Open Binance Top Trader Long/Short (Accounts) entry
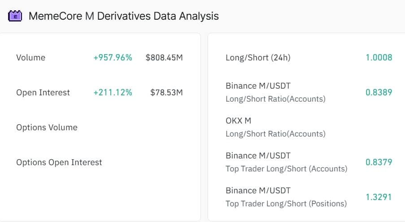 click(x=286, y=162)
